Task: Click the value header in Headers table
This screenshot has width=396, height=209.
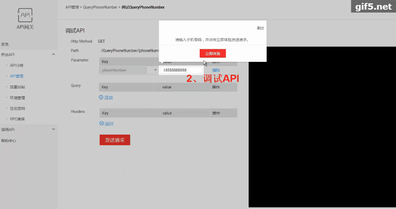Action: tap(167, 113)
